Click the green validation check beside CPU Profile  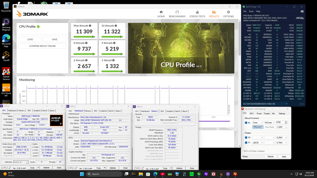coord(38,26)
